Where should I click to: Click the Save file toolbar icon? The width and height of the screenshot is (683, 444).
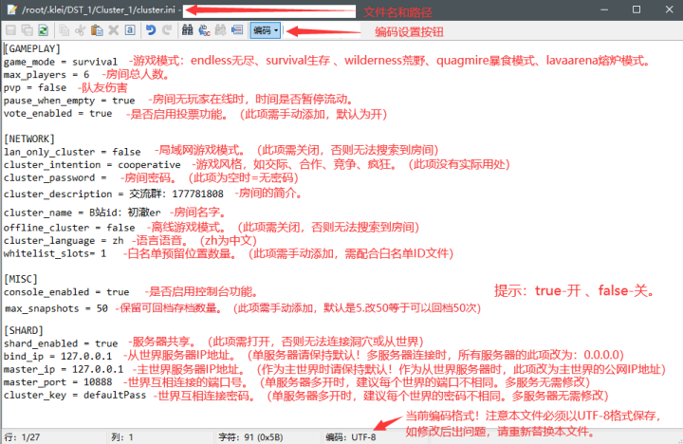tap(10, 30)
